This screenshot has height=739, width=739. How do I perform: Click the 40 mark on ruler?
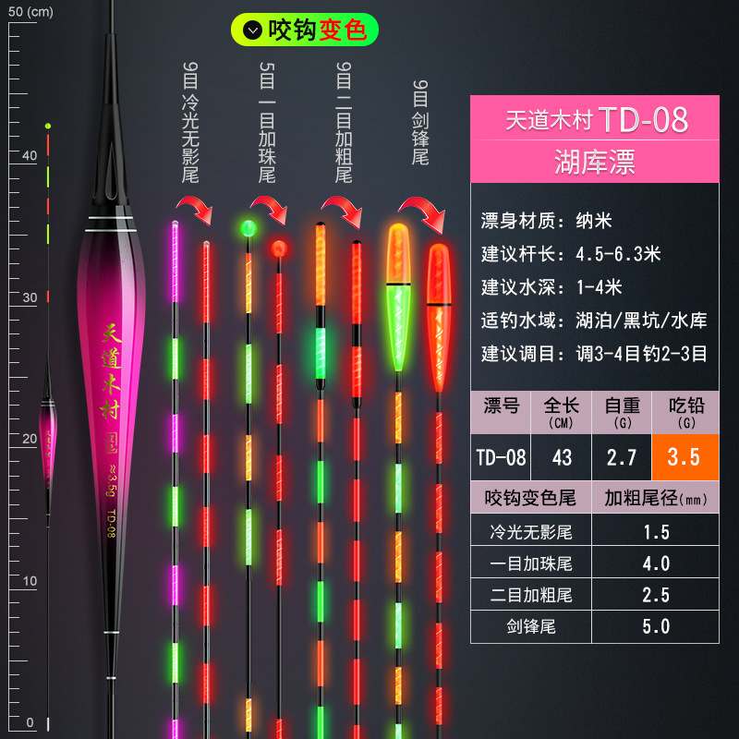click(x=30, y=155)
